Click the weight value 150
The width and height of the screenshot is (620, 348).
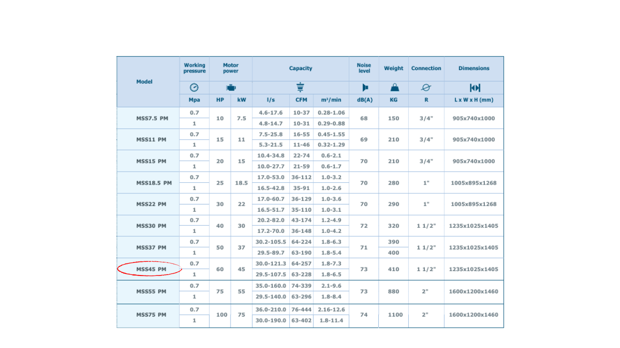point(393,118)
